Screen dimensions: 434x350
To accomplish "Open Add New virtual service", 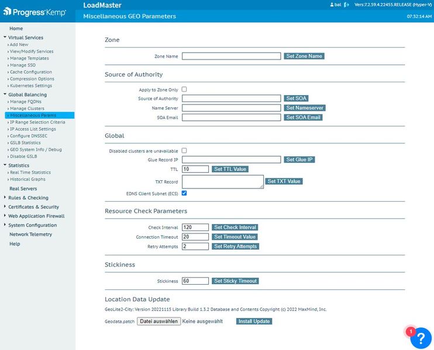I will [x=19, y=44].
